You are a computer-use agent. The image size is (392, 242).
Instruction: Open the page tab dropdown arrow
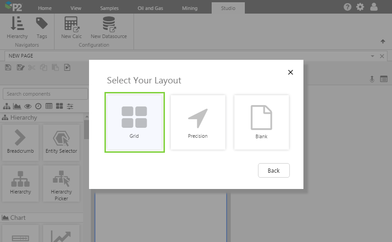click(372, 56)
